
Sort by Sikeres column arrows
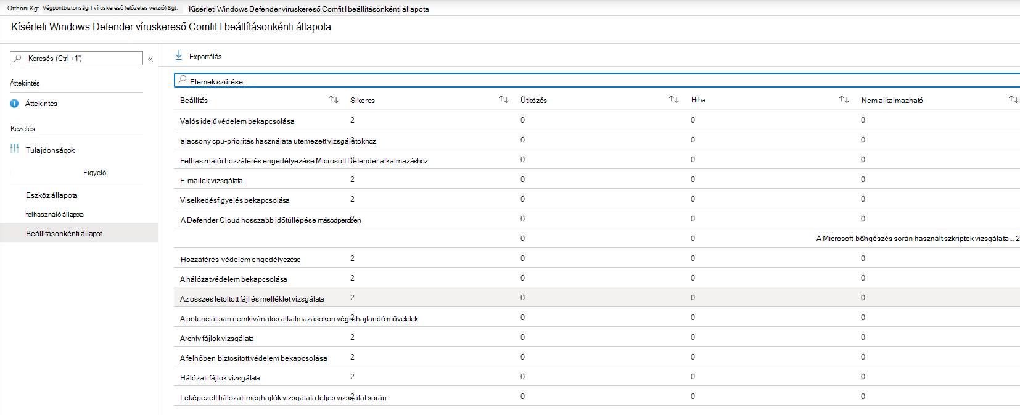point(504,99)
